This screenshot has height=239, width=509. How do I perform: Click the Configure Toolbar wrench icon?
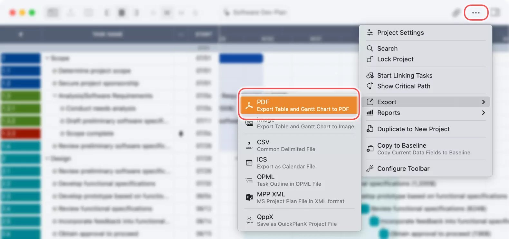pyautogui.click(x=370, y=169)
